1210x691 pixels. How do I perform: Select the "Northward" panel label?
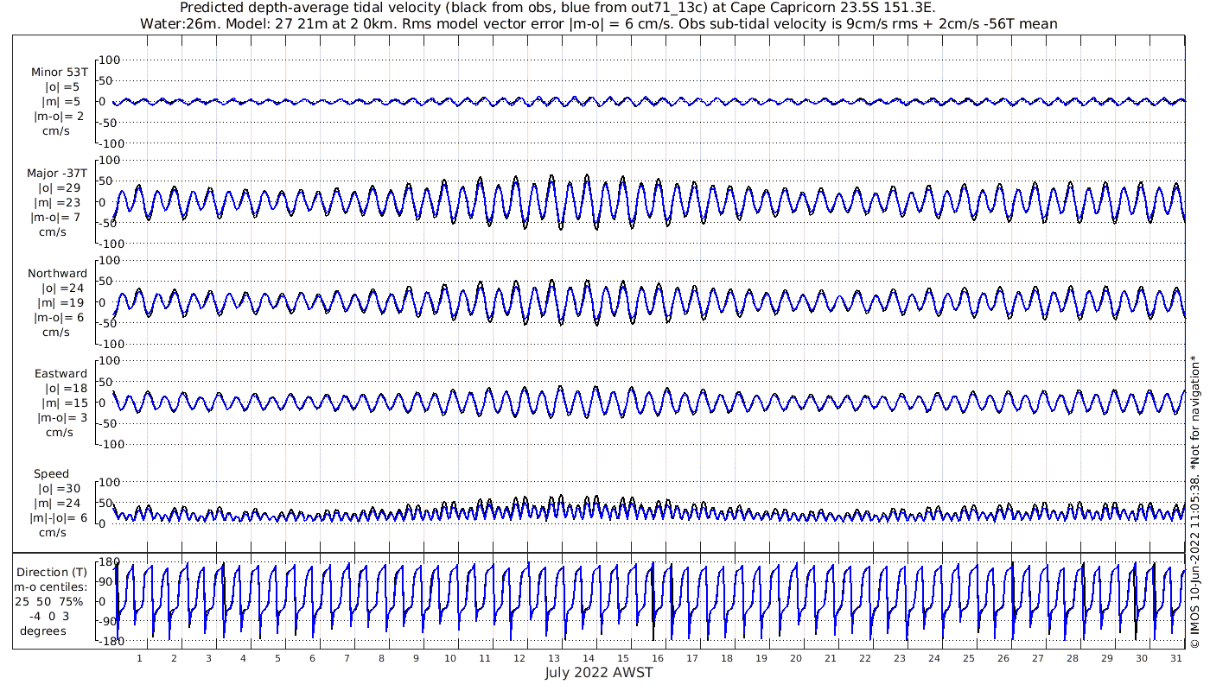(x=57, y=273)
